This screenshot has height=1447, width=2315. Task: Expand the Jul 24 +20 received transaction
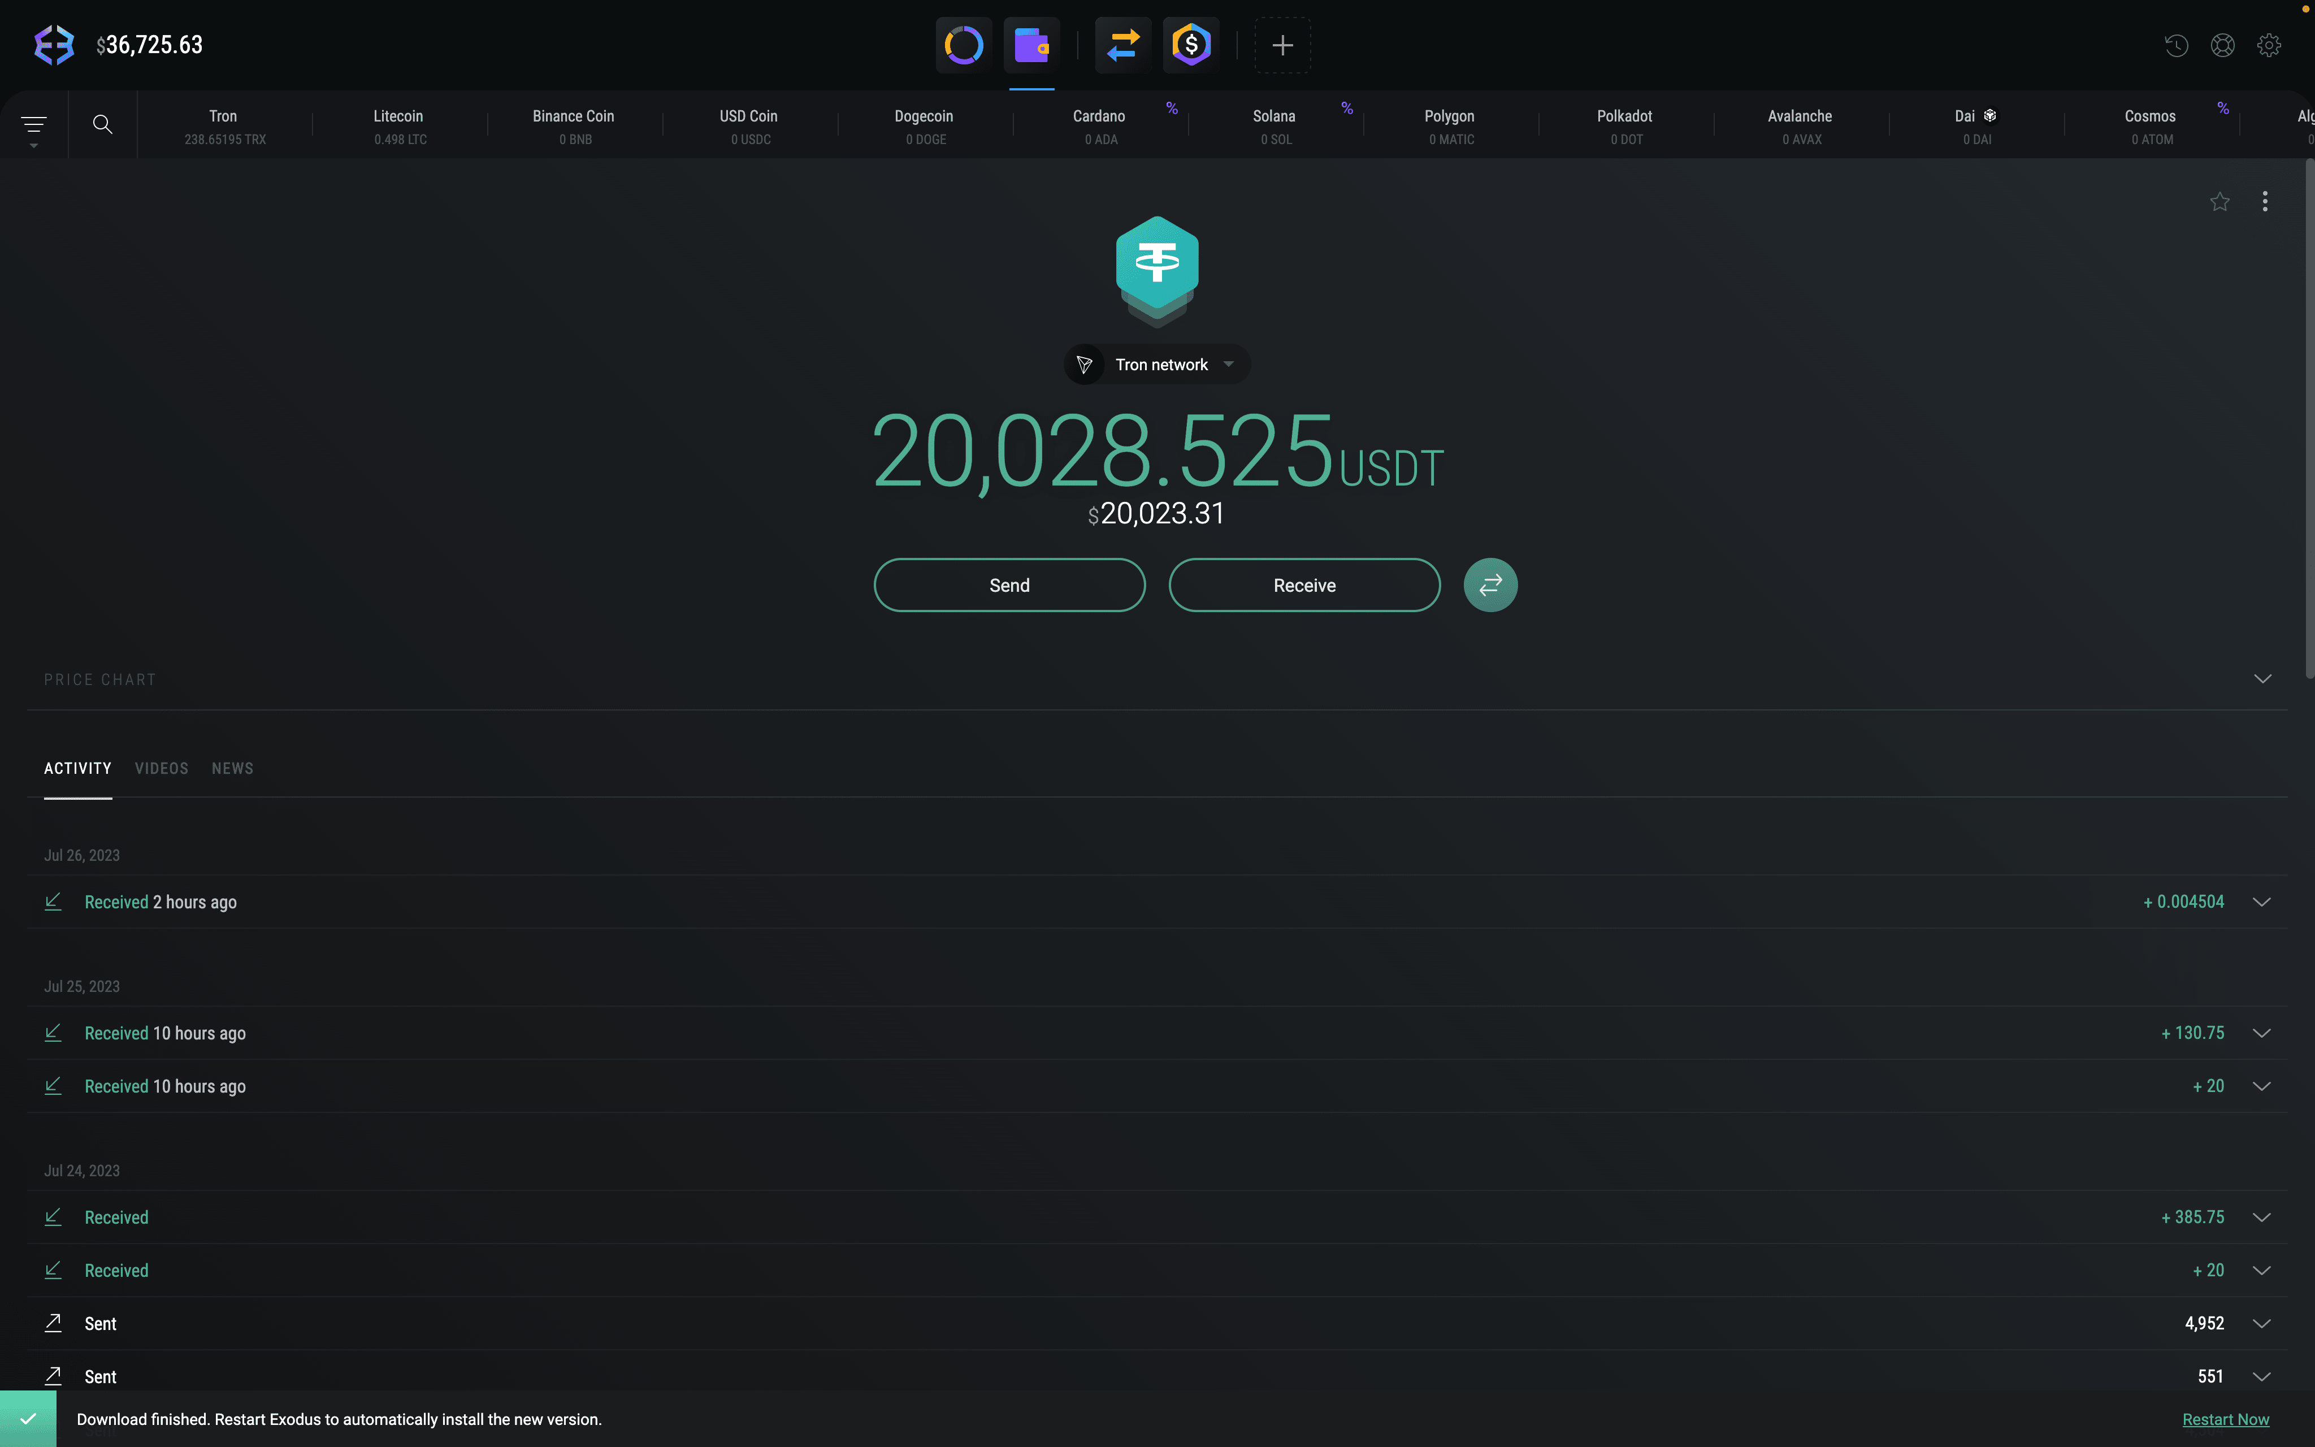point(2261,1270)
